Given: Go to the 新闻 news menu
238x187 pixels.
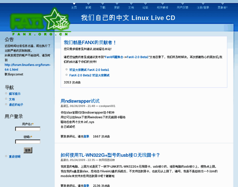Looking at the screenshot, I should [88, 7].
